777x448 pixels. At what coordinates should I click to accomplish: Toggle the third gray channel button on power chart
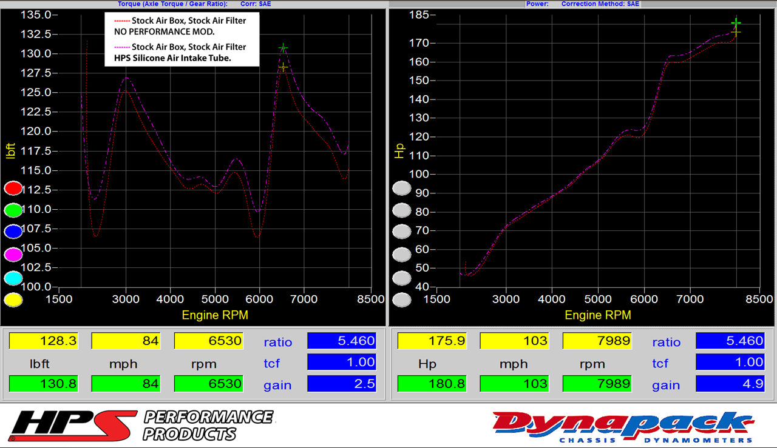click(x=401, y=231)
